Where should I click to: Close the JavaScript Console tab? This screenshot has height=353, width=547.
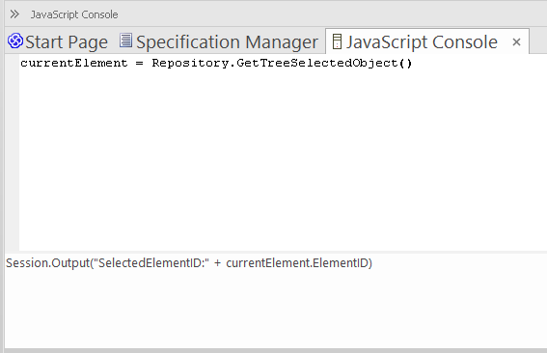pos(516,42)
